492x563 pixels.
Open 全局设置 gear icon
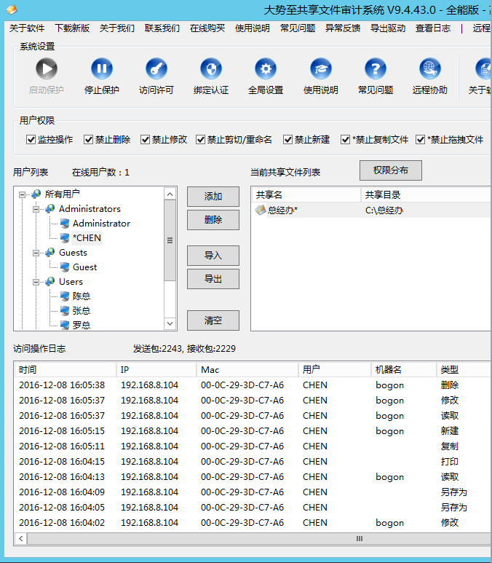[x=266, y=70]
